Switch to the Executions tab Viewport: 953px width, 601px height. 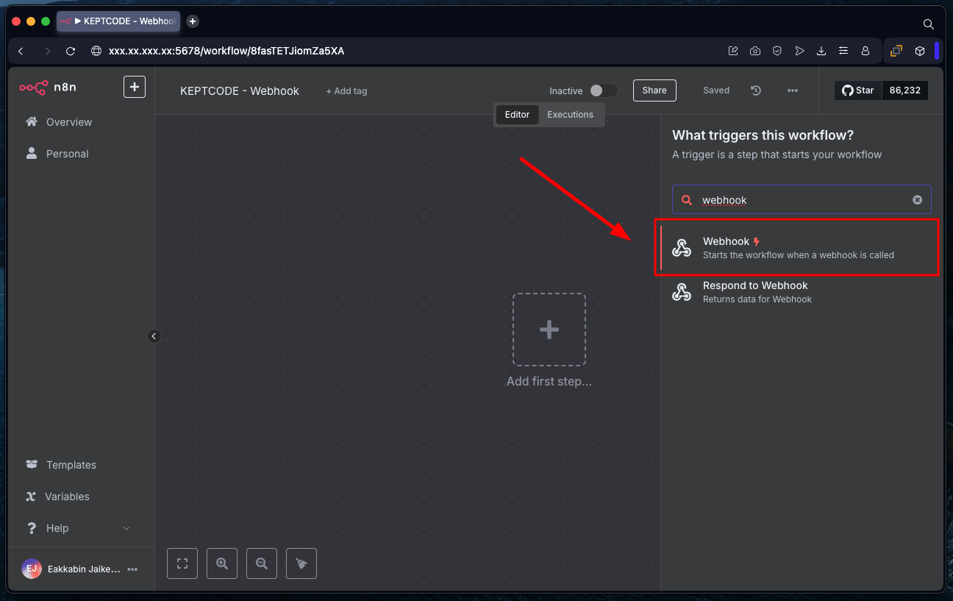point(570,115)
